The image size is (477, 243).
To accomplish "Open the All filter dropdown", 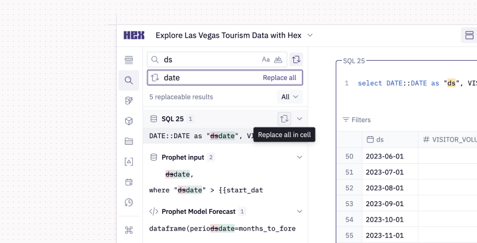I will pos(290,97).
